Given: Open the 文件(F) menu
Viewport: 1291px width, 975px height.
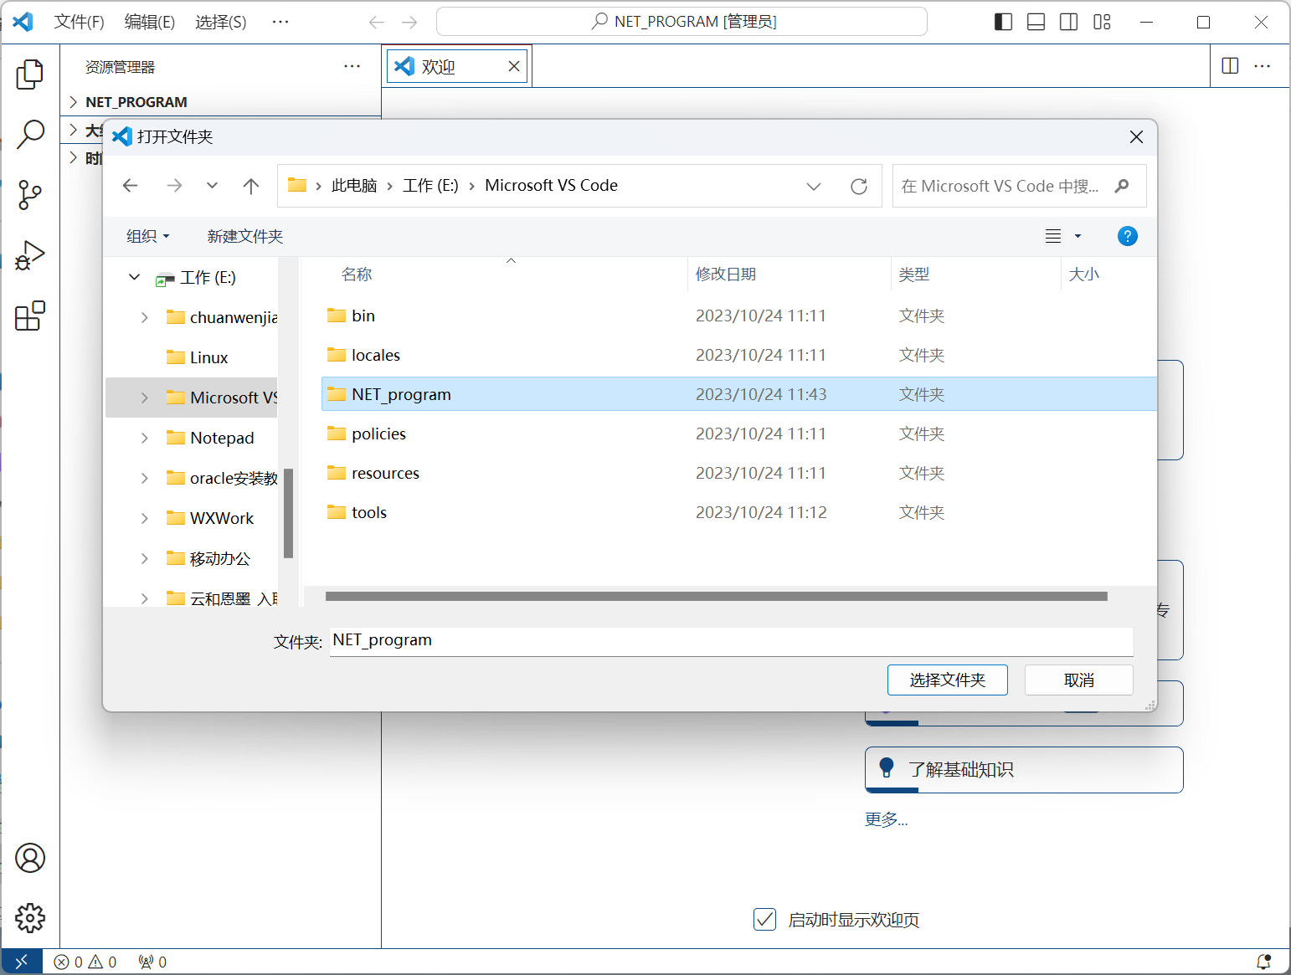Looking at the screenshot, I should point(79,22).
